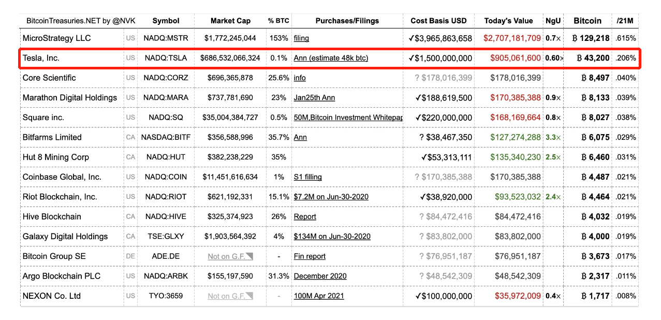Open the Hive Blockchain "Report" link

pyautogui.click(x=305, y=217)
